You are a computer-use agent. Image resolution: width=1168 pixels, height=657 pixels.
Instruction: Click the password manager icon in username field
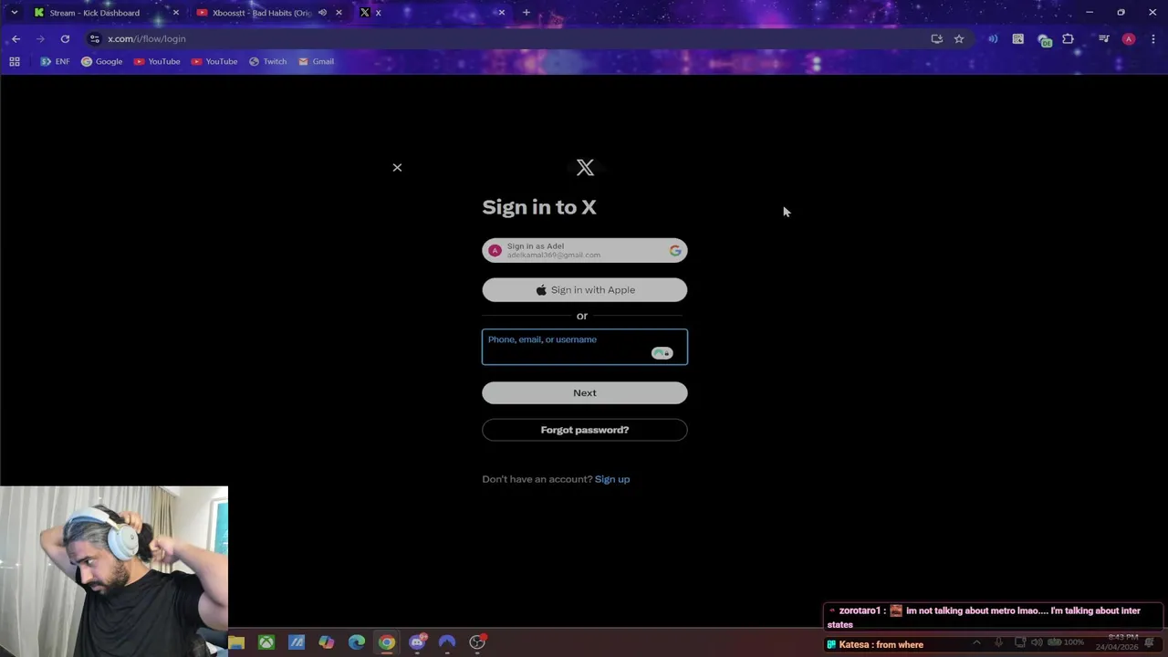pyautogui.click(x=662, y=353)
